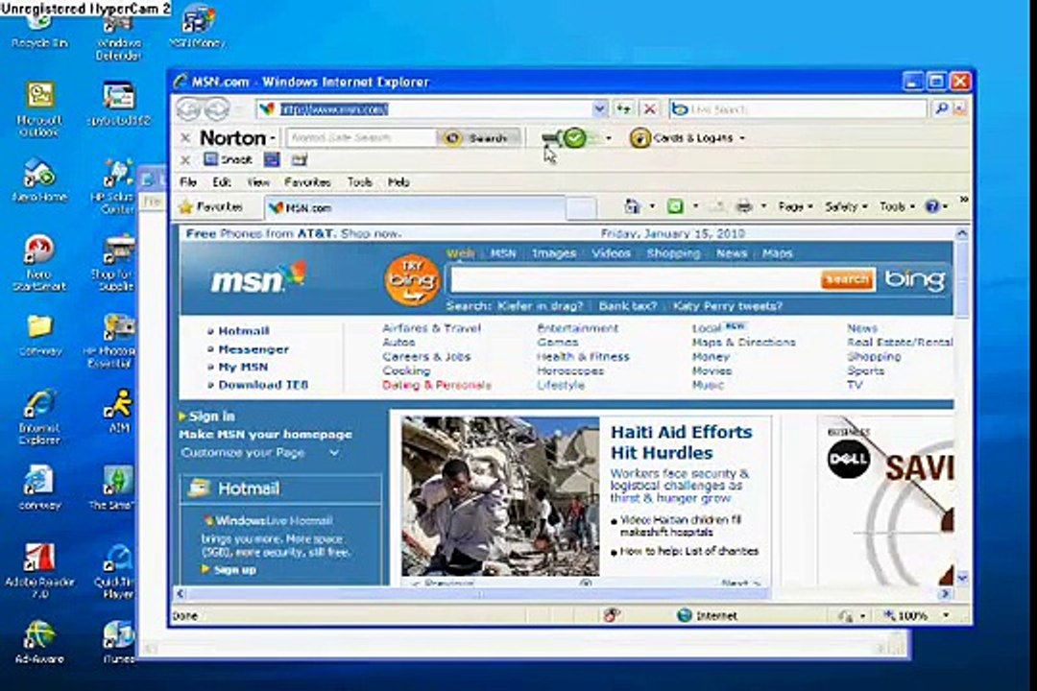
Task: Click the SnagIt capture button
Action: 229,159
